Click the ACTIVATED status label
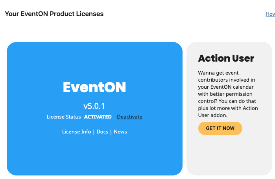The height and width of the screenshot is (179, 275). pyautogui.click(x=98, y=117)
